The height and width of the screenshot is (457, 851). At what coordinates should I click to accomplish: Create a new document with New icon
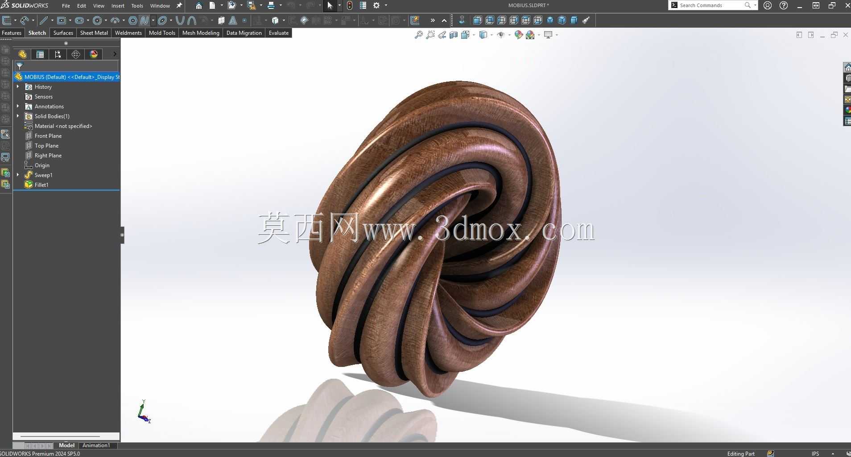[213, 5]
